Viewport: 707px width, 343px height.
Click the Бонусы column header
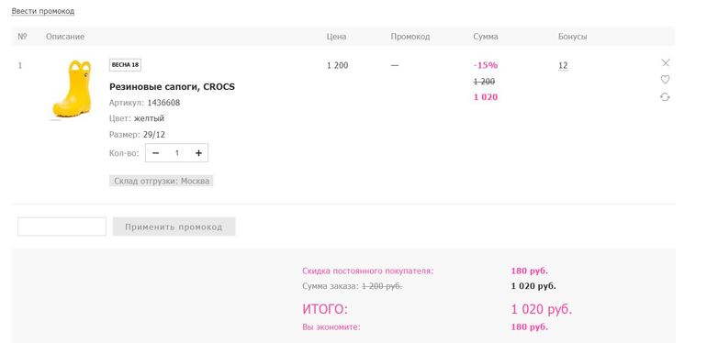point(573,37)
